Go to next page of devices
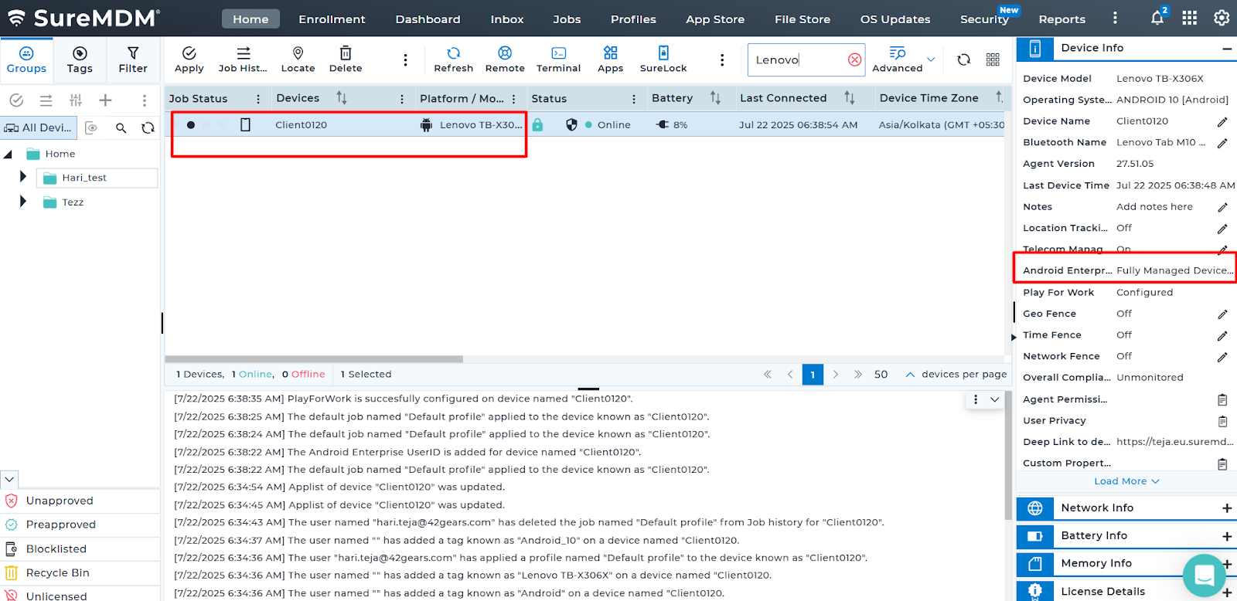 (836, 374)
